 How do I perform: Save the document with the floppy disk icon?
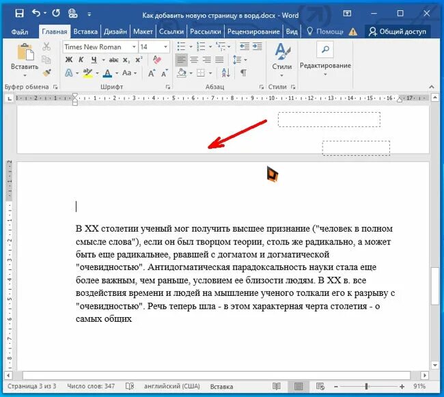point(19,13)
